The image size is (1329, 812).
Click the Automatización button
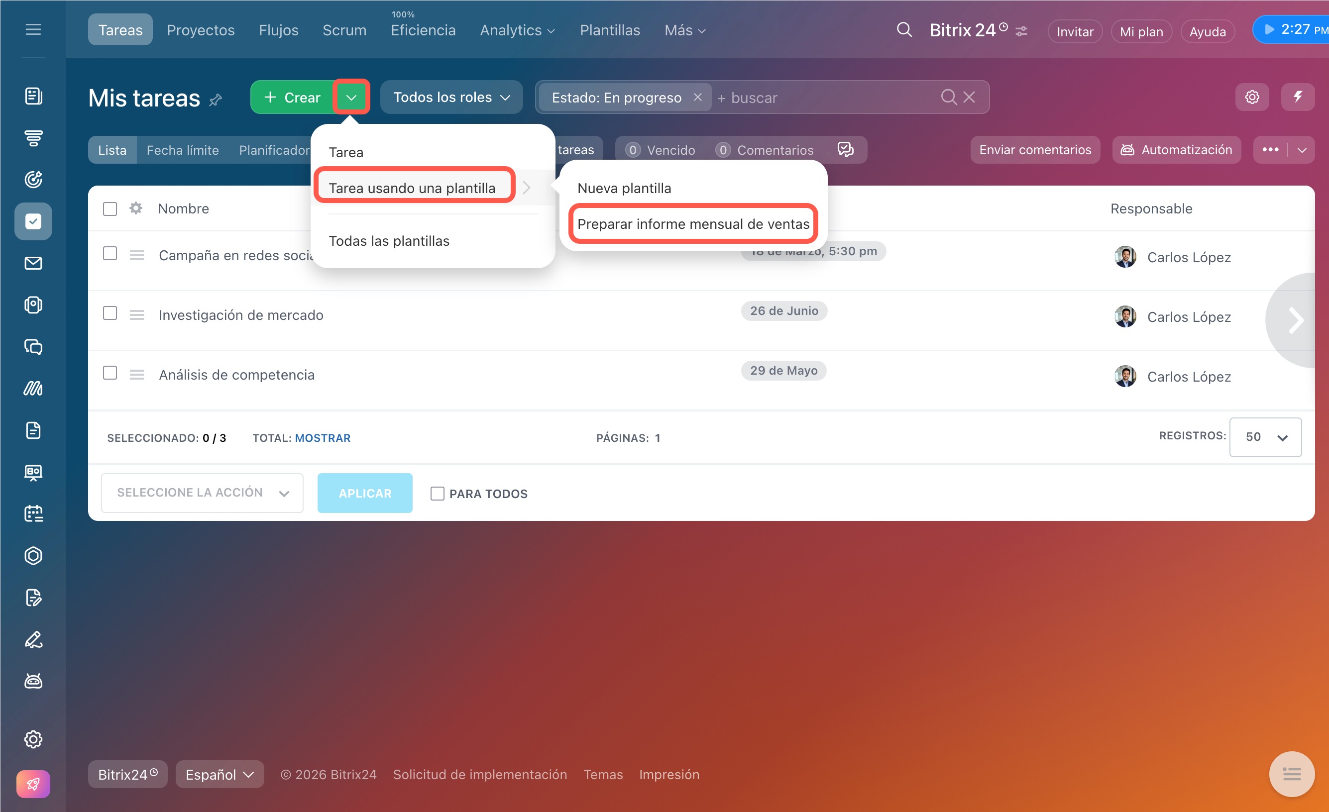[1176, 150]
